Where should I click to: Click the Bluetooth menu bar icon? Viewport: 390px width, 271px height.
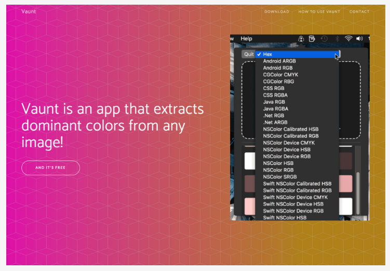coord(337,39)
